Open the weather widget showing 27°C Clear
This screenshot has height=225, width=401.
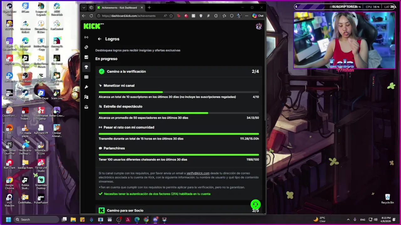click(320, 219)
